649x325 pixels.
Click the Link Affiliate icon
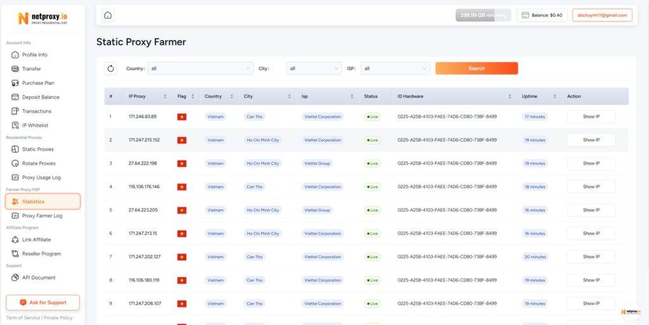pyautogui.click(x=15, y=240)
